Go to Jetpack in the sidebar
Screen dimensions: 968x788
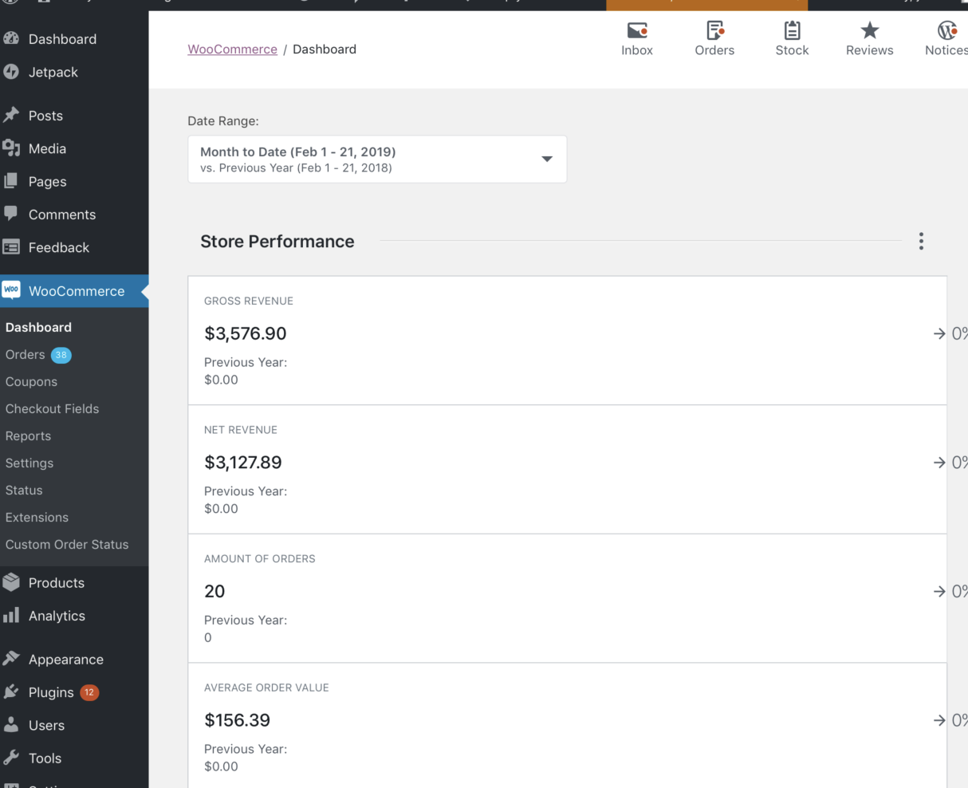(53, 72)
